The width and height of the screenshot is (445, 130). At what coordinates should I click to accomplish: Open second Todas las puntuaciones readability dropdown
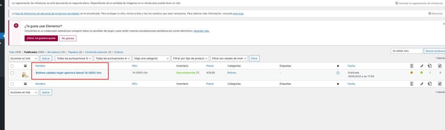pyautogui.click(x=113, y=59)
